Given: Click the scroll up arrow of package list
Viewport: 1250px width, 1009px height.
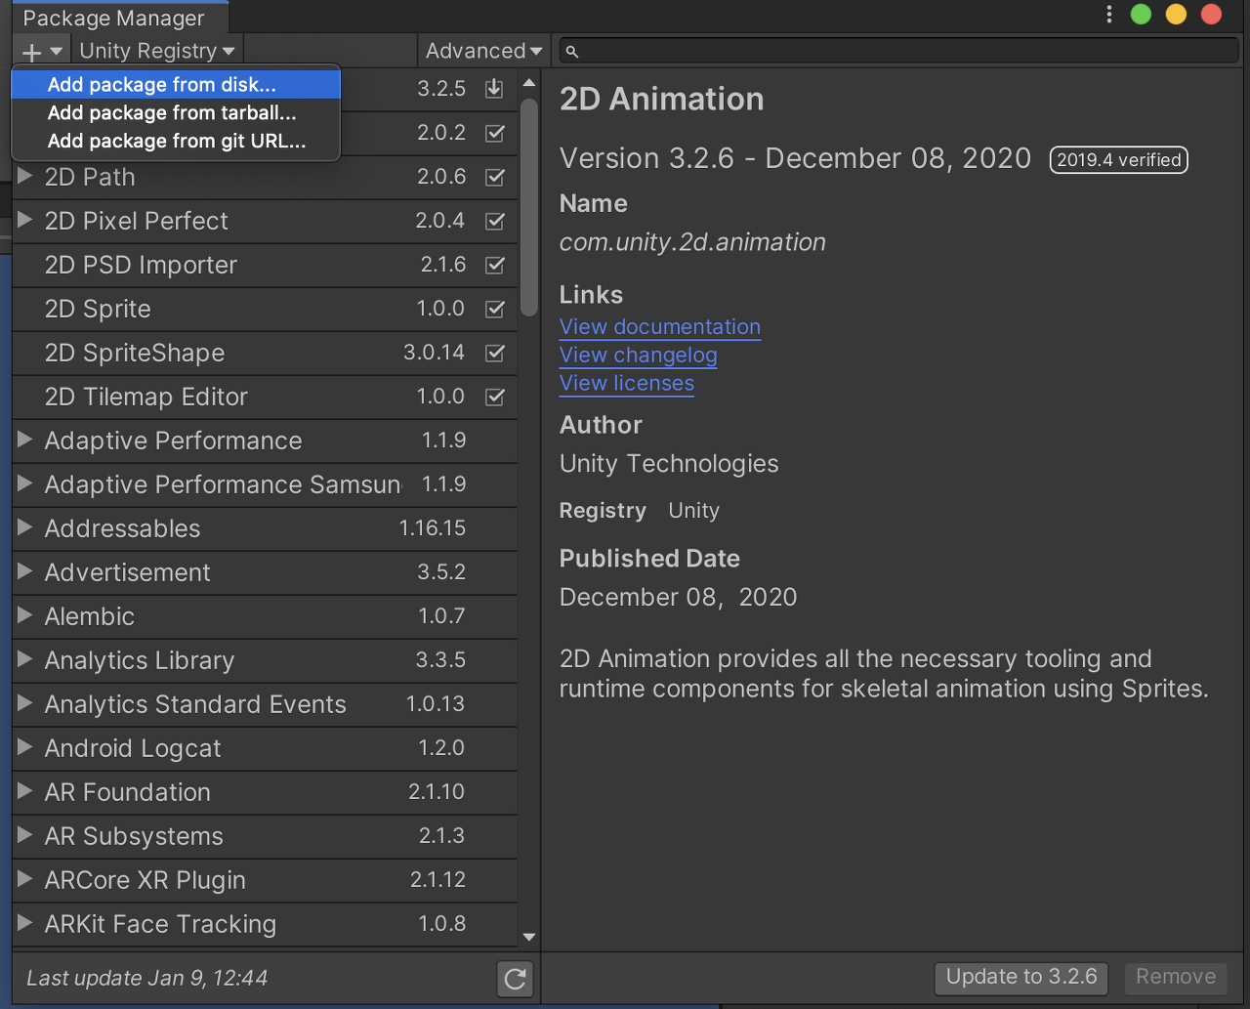Looking at the screenshot, I should (529, 83).
